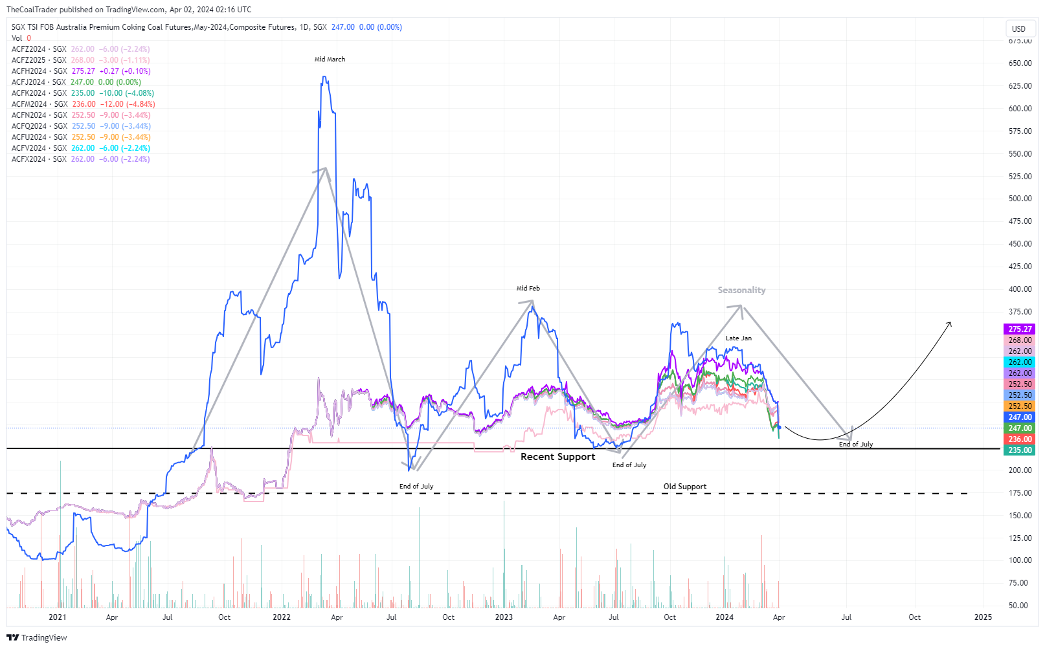The height and width of the screenshot is (649, 1045).
Task: Click the green 235.00 price tag on right scale
Action: coord(1020,450)
